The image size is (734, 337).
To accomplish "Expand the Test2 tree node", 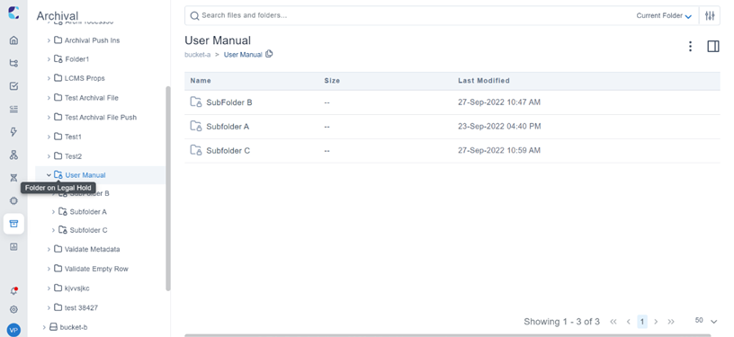I will pyautogui.click(x=49, y=156).
